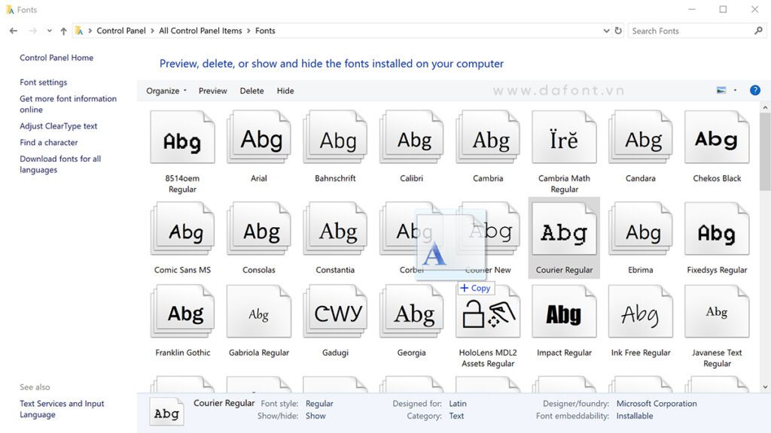Hide the selected font using the Hide command
The image size is (771, 433).
click(285, 90)
